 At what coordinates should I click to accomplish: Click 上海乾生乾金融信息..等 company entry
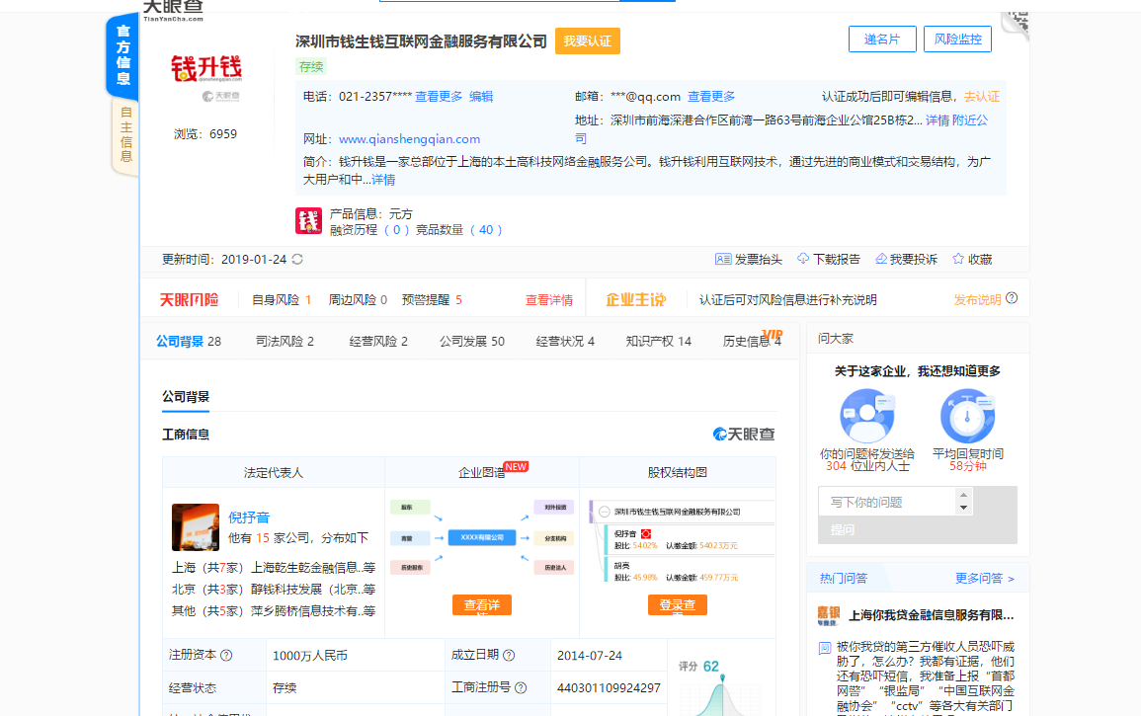coord(313,568)
